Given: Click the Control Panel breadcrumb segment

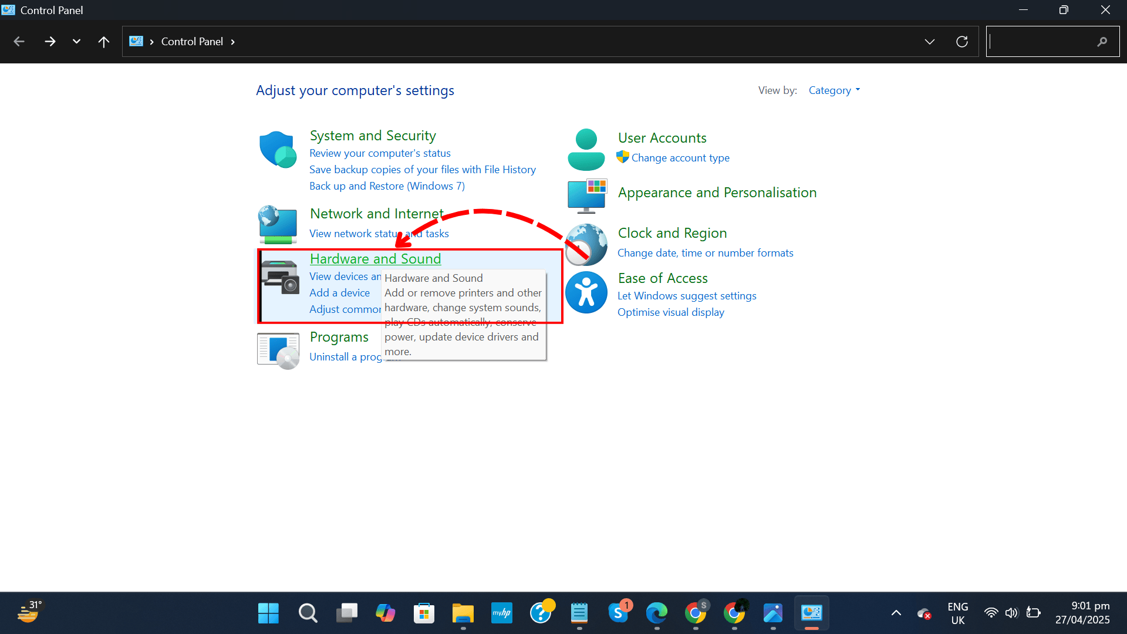Looking at the screenshot, I should [x=192, y=42].
